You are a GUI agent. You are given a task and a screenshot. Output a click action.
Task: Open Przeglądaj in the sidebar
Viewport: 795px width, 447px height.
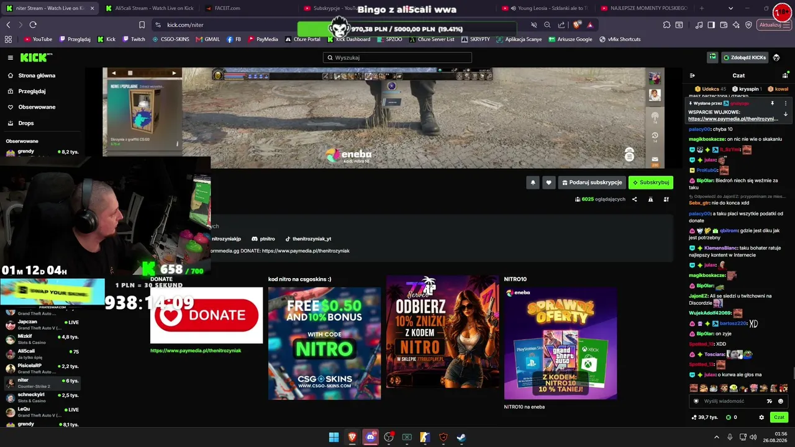point(32,91)
